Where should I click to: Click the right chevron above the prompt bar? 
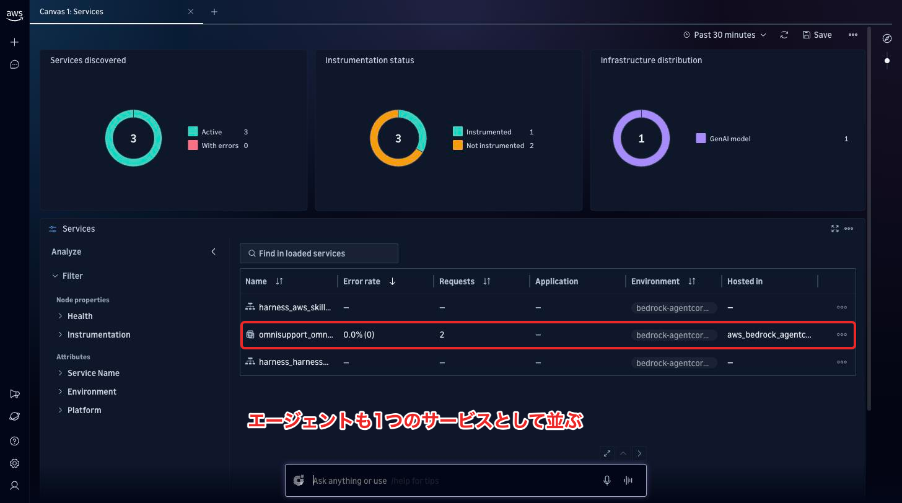tap(639, 453)
